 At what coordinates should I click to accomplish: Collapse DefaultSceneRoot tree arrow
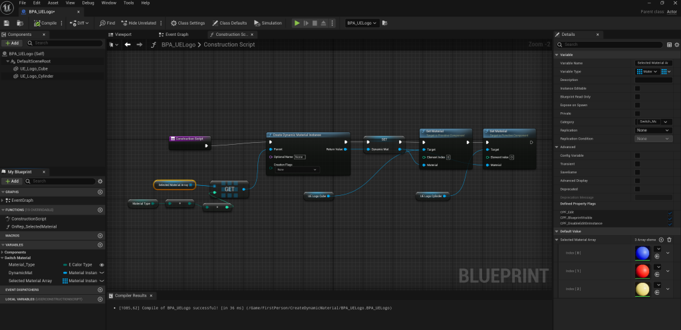[x=8, y=61]
